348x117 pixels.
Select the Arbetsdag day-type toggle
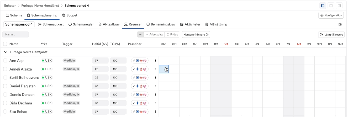(x=154, y=34)
